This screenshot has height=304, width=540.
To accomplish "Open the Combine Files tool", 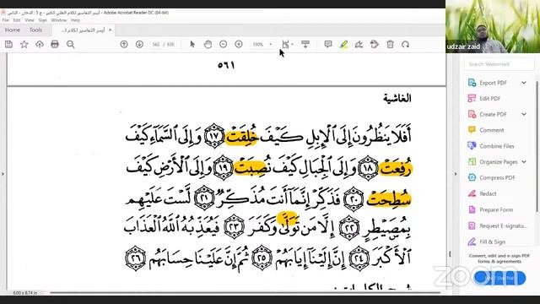I will (497, 146).
